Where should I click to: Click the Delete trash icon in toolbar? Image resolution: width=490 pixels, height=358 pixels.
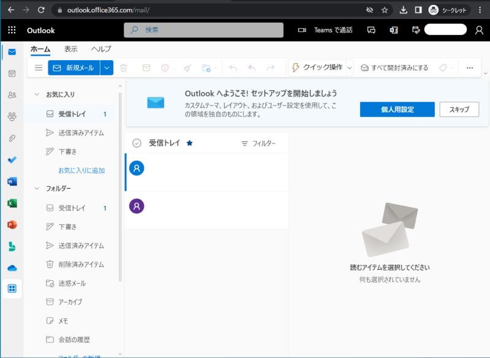(x=124, y=68)
